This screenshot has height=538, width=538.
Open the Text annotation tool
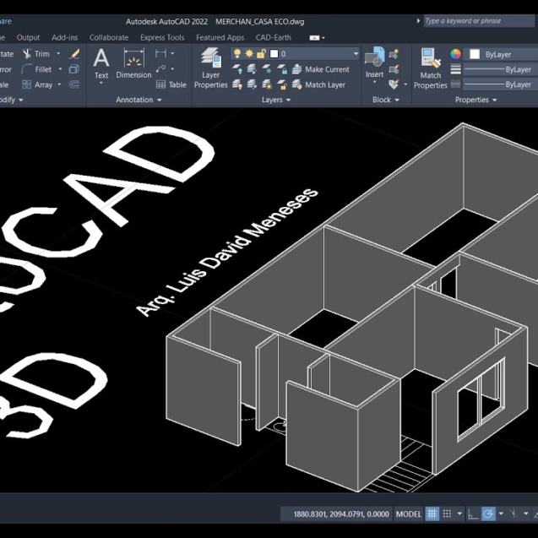tap(101, 64)
